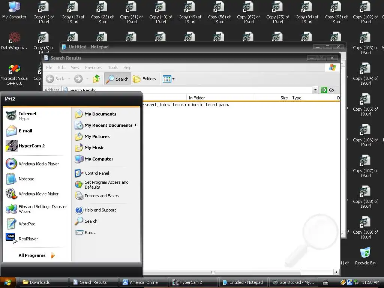Launch HyperCam 2 from Start menu
The image size is (384, 288).
coord(37,146)
